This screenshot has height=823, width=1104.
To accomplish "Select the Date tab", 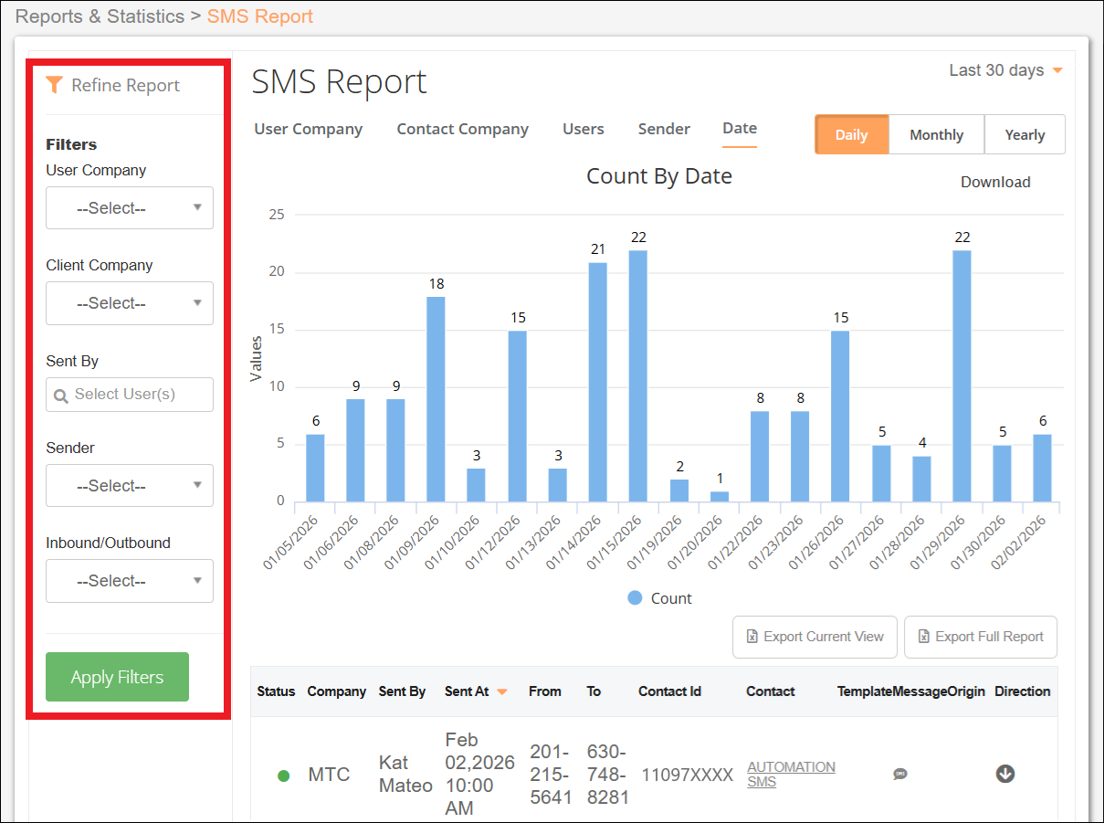I will coord(740,129).
